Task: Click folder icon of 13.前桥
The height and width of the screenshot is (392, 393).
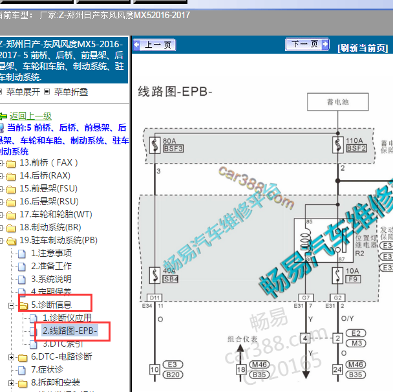Action: (11, 164)
